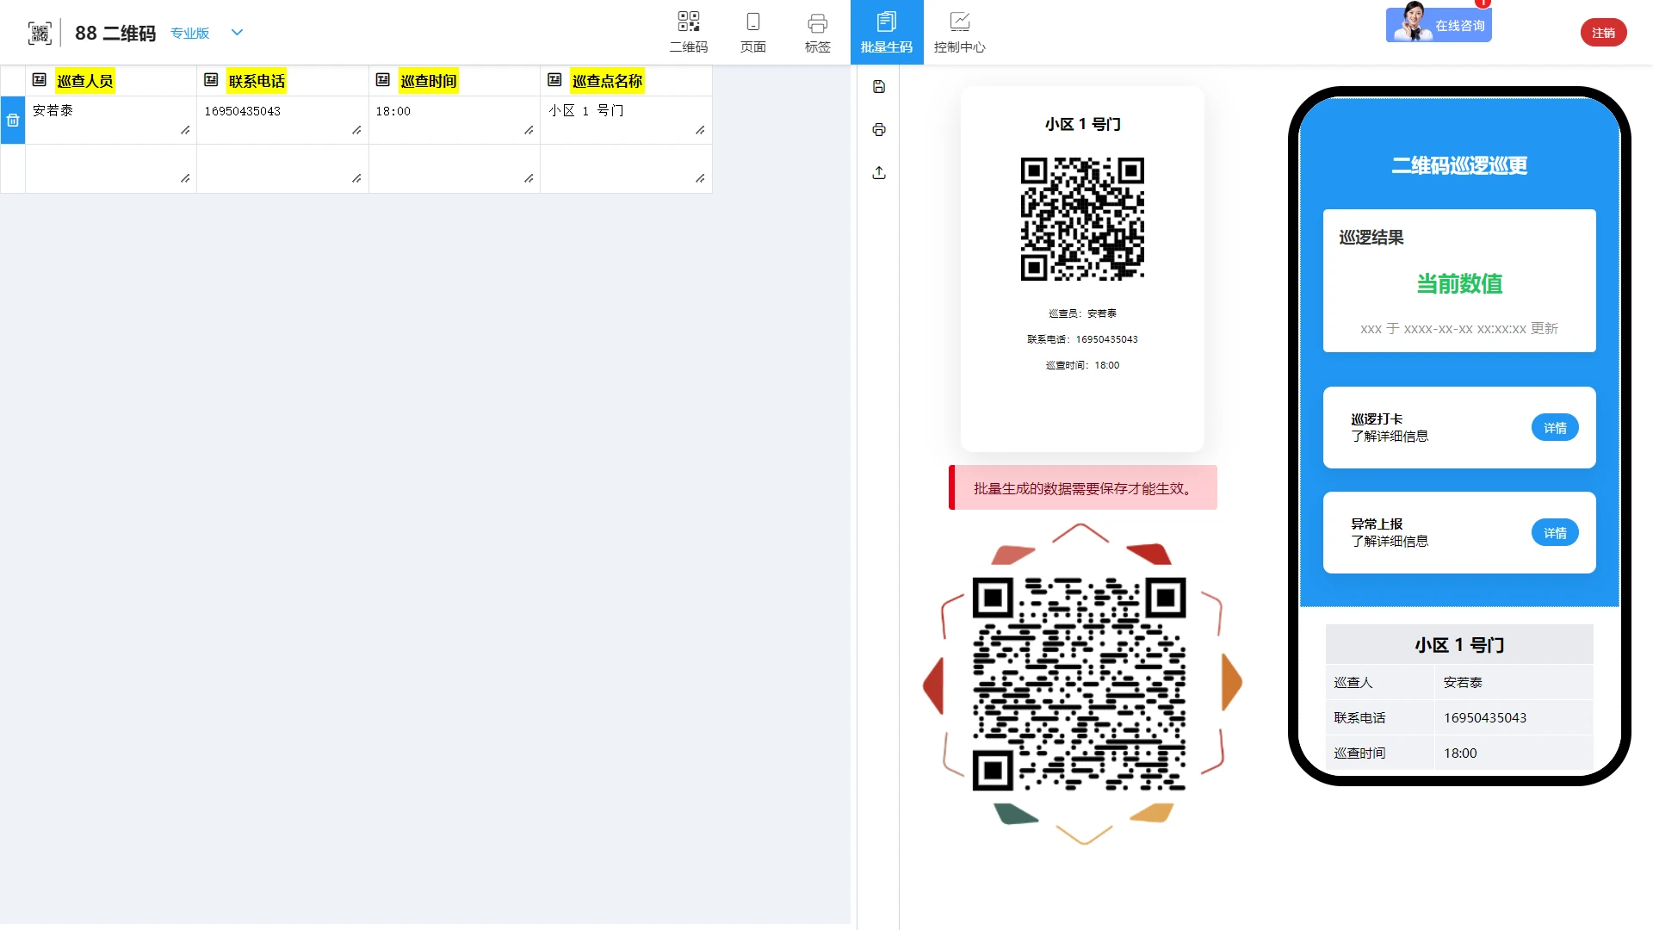The height and width of the screenshot is (930, 1653).
Task: Click the 88 二维码 logo icon
Action: (40, 33)
